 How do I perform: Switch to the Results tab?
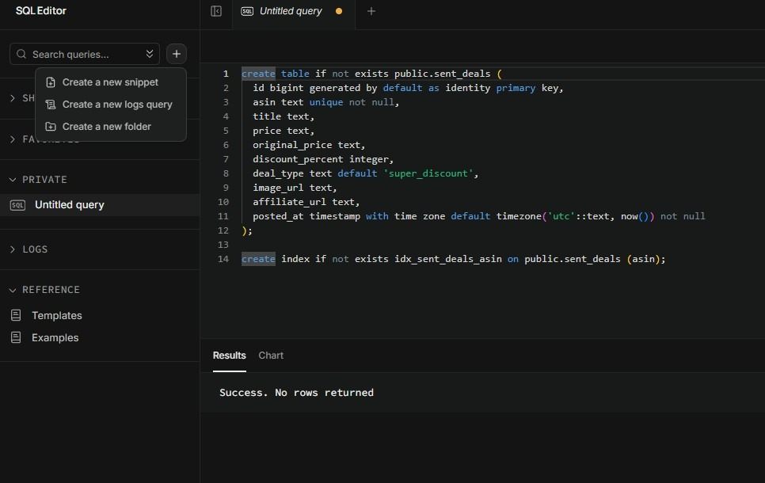pyautogui.click(x=230, y=356)
